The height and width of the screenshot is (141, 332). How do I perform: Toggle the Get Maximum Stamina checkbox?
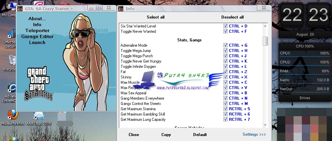point(225,109)
